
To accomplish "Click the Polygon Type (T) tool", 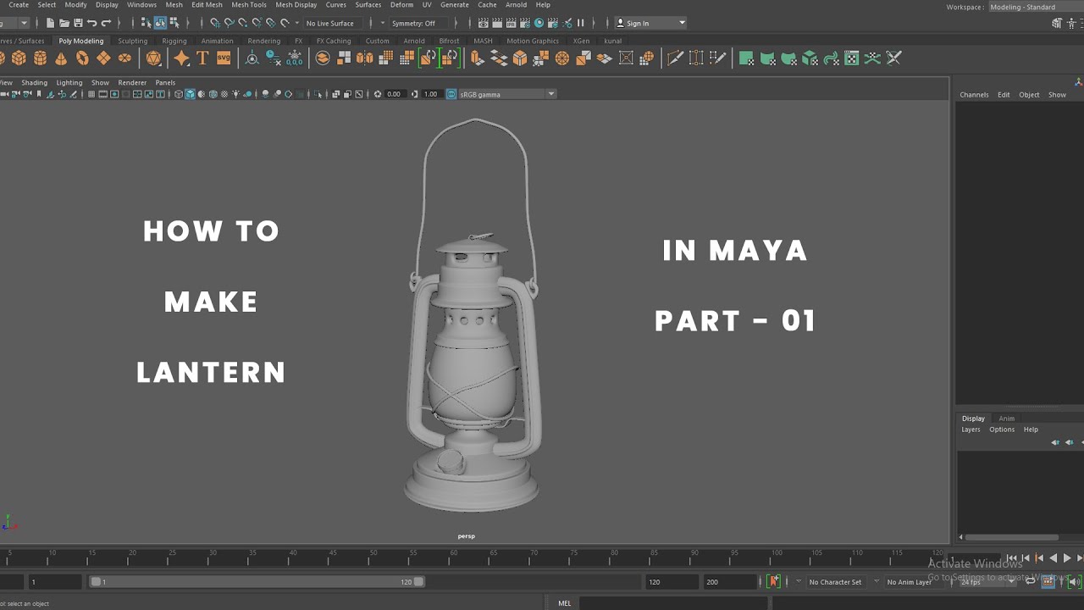I will pos(202,58).
